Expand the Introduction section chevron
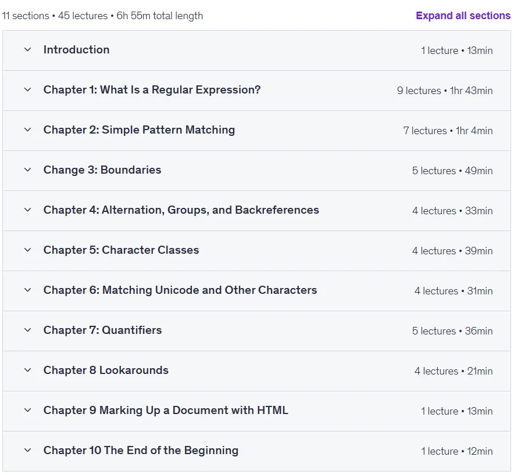This screenshot has width=514, height=475. pyautogui.click(x=28, y=50)
